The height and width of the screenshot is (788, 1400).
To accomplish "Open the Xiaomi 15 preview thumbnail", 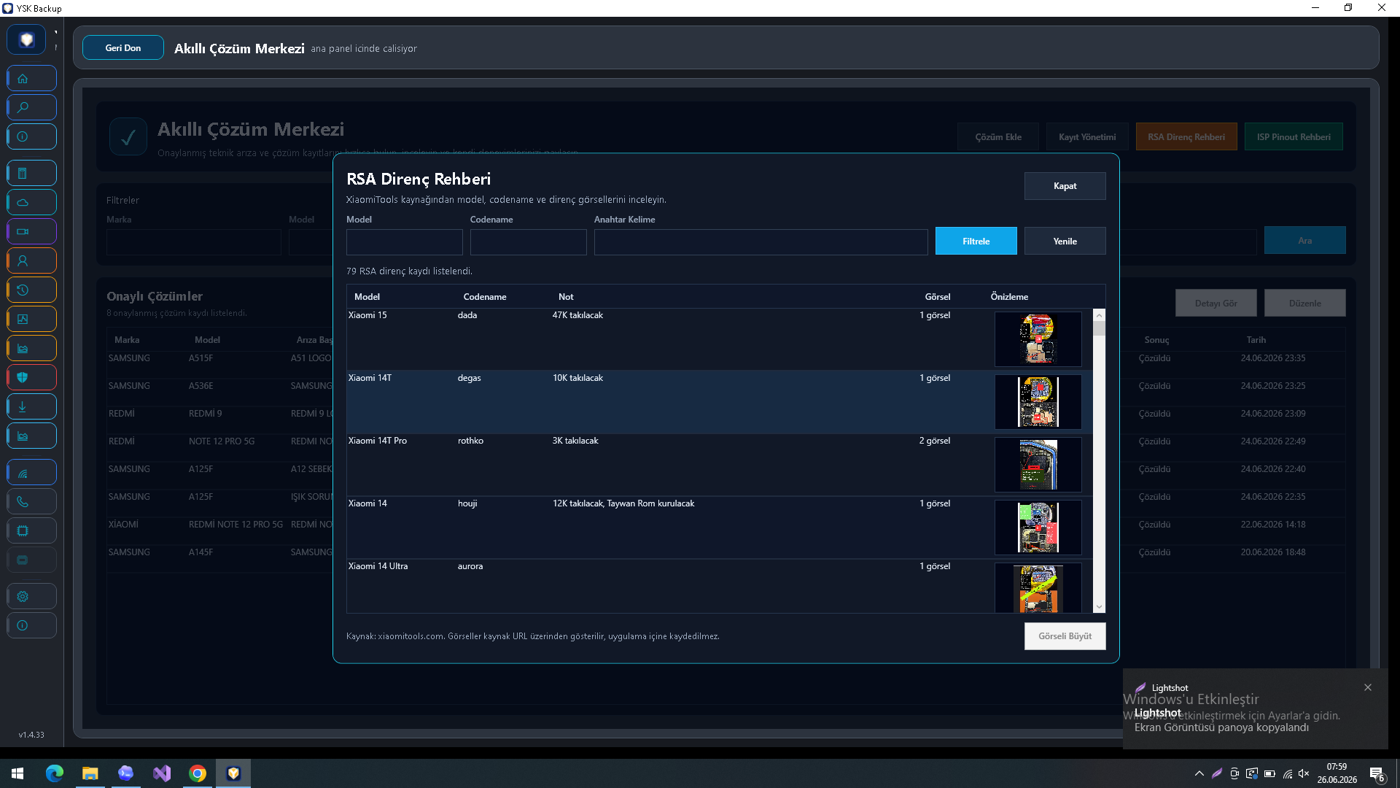I will tap(1038, 339).
